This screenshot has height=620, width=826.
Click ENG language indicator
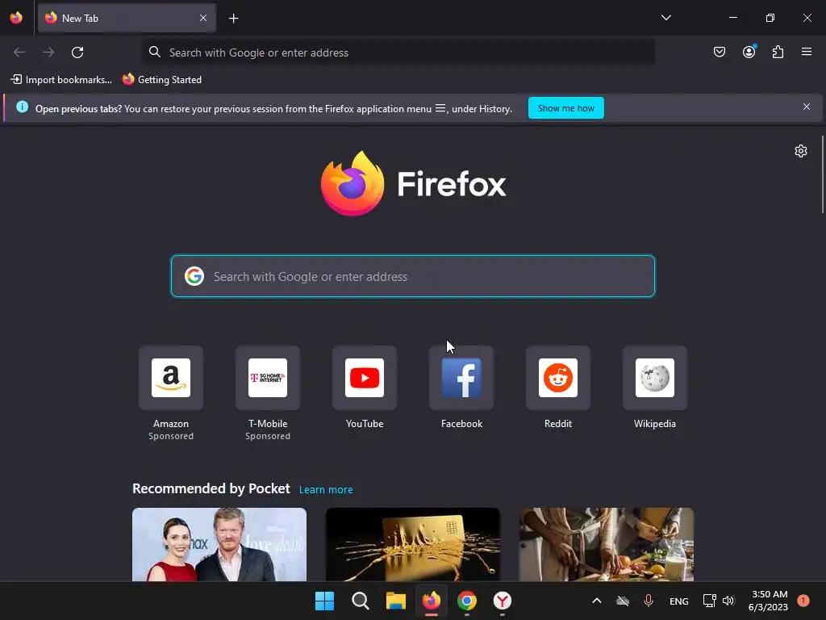[x=679, y=601]
